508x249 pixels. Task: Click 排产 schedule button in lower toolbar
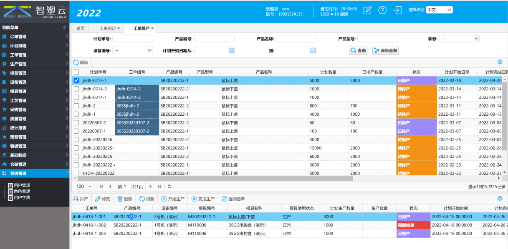click(81, 199)
